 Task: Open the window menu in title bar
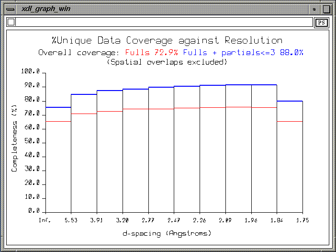(x=9, y=9)
